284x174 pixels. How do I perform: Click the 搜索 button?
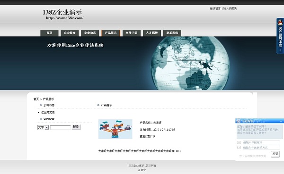click(x=76, y=127)
